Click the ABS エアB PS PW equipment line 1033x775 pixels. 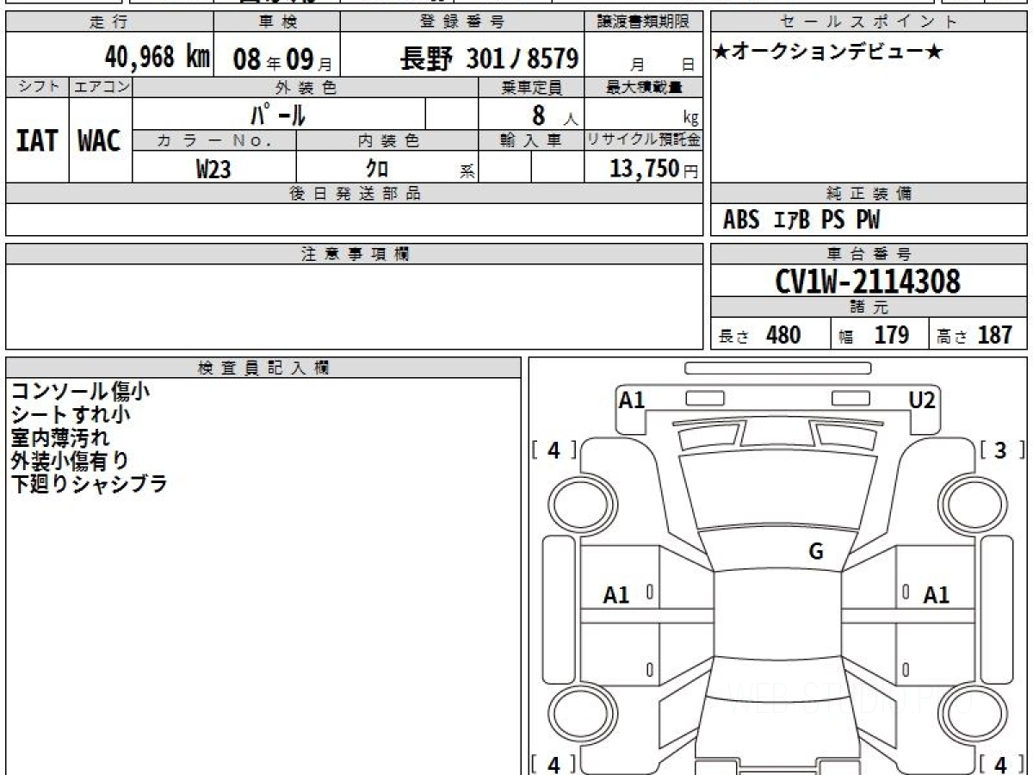click(x=801, y=220)
